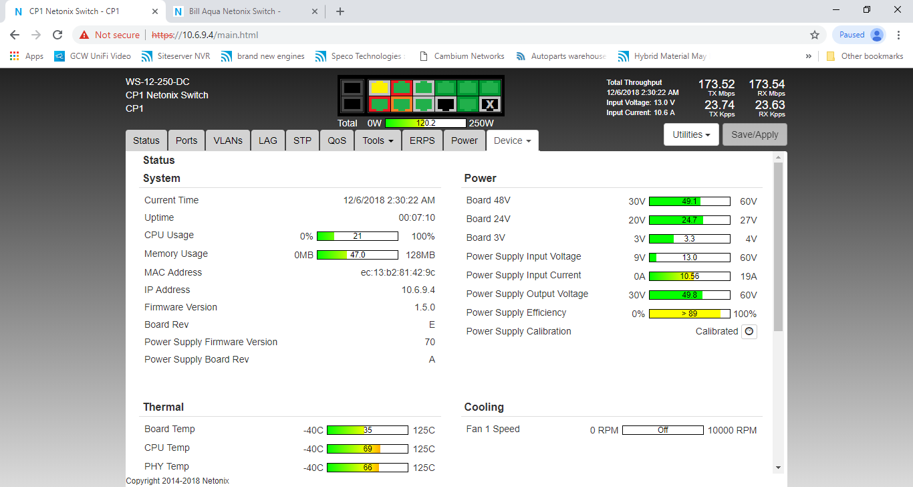Select the black unlinked Ethernet port
This screenshot has width=913, height=487.
click(x=445, y=104)
